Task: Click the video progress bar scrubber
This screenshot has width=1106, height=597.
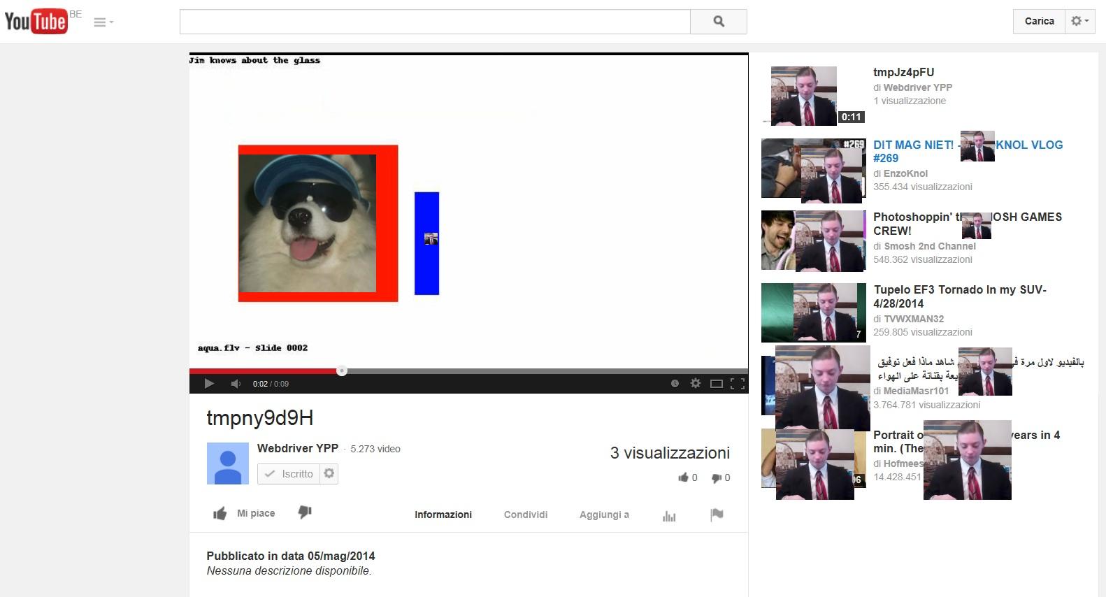Action: pos(342,371)
